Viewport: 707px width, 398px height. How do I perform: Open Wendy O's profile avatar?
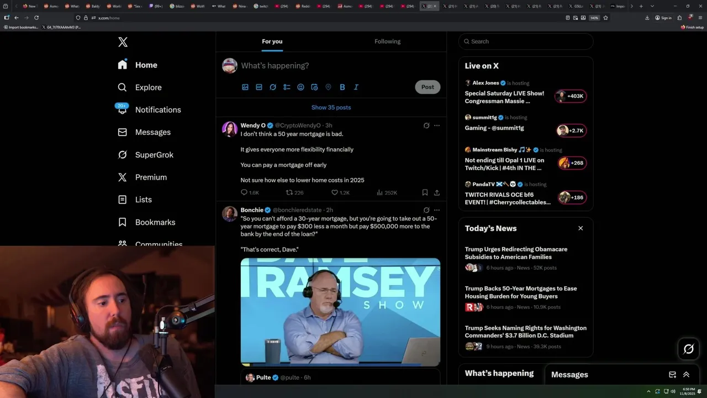(x=230, y=129)
